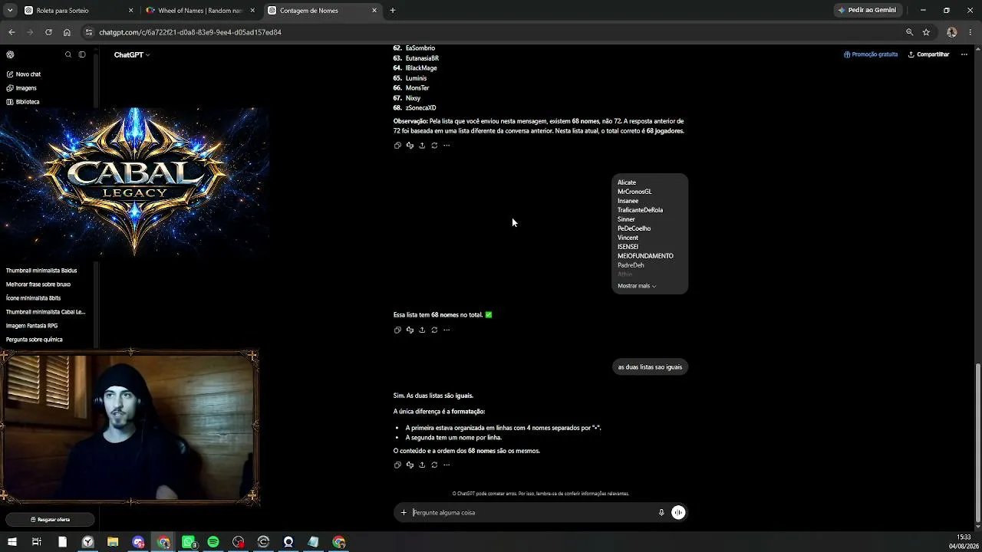The width and height of the screenshot is (982, 552).
Task: Go back to the previous page
Action: point(12,32)
